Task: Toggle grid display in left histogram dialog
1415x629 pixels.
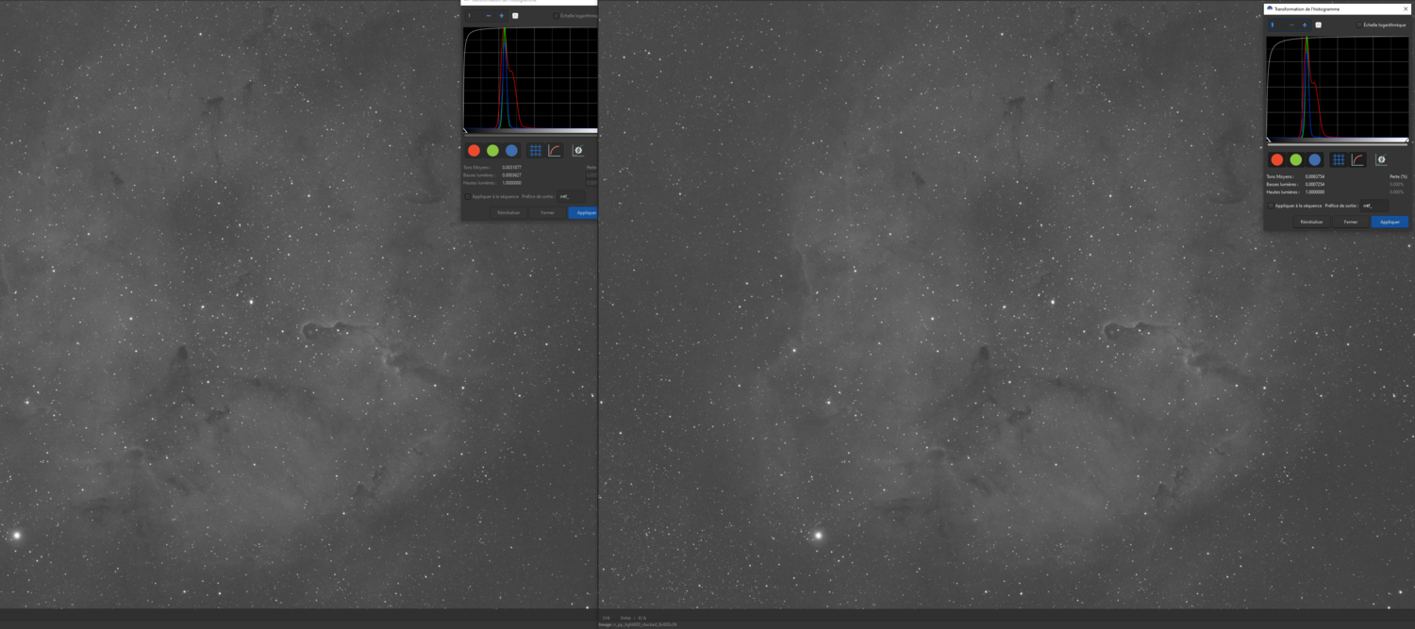Action: pos(535,150)
